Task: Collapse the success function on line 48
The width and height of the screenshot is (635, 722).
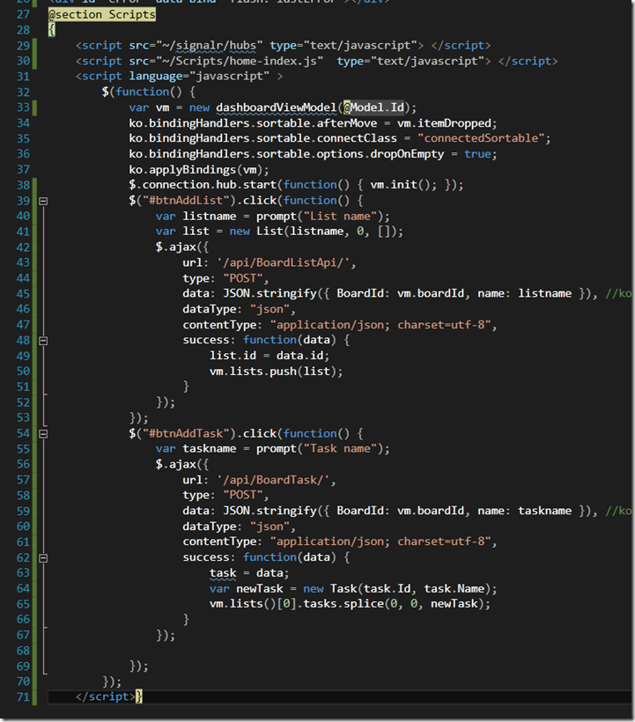Action: click(x=43, y=341)
